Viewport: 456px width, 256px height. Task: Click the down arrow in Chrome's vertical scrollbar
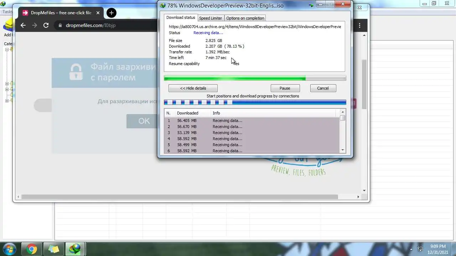(x=364, y=191)
